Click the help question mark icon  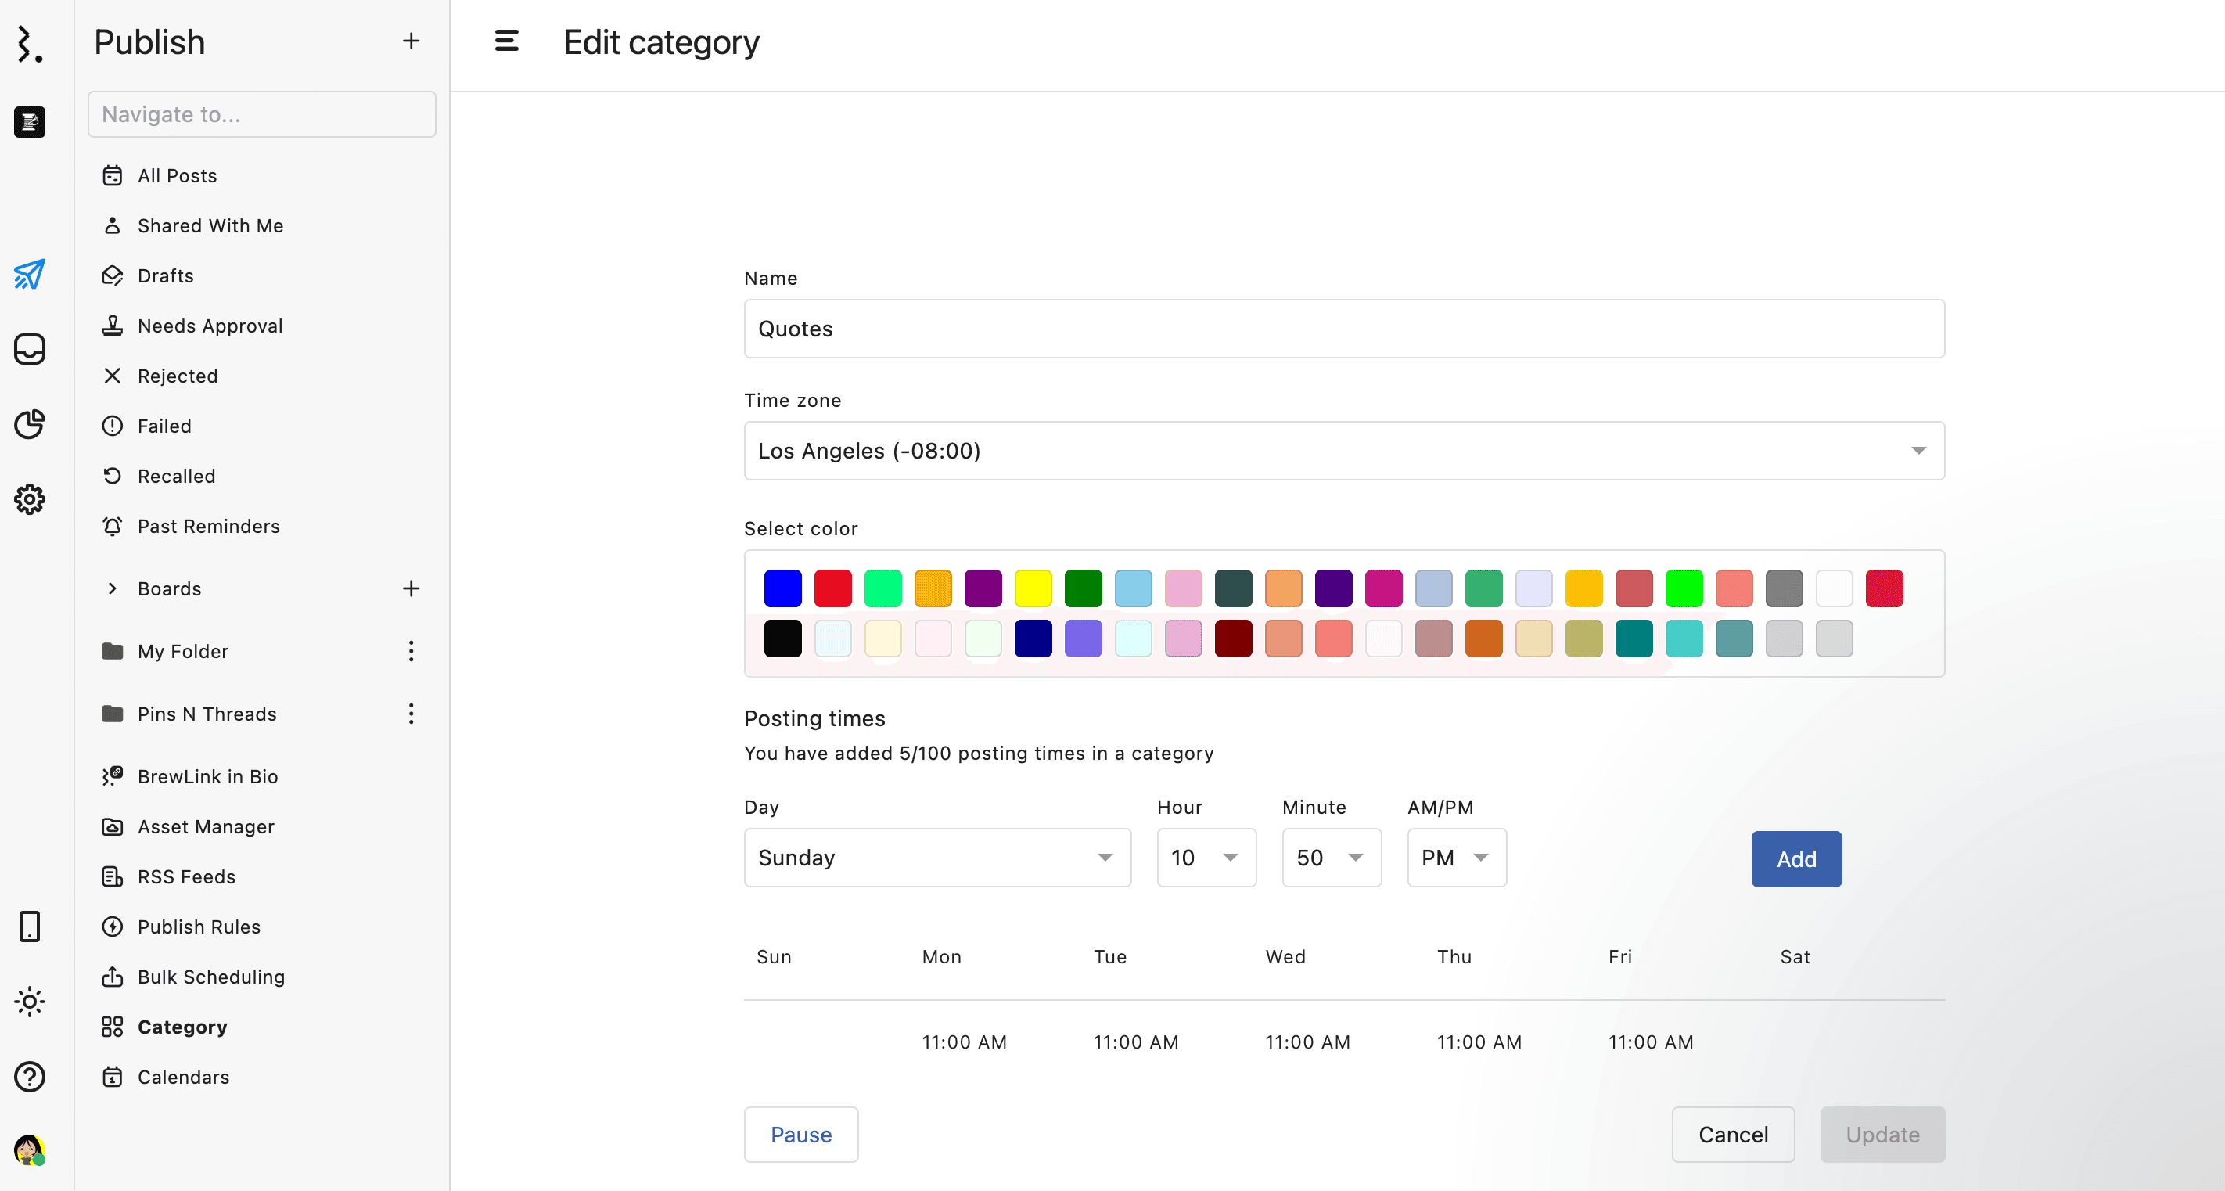click(30, 1077)
